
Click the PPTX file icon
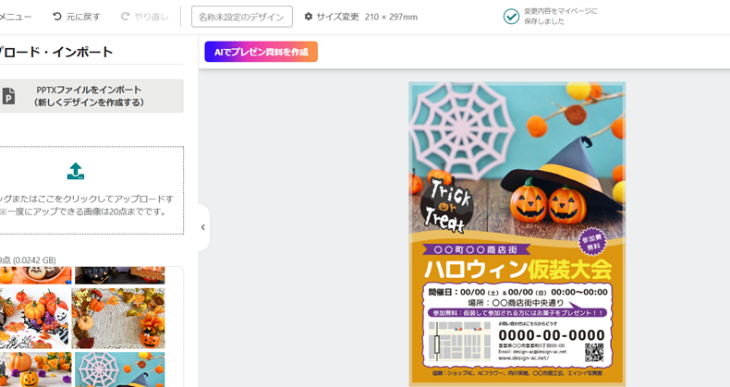(8, 96)
